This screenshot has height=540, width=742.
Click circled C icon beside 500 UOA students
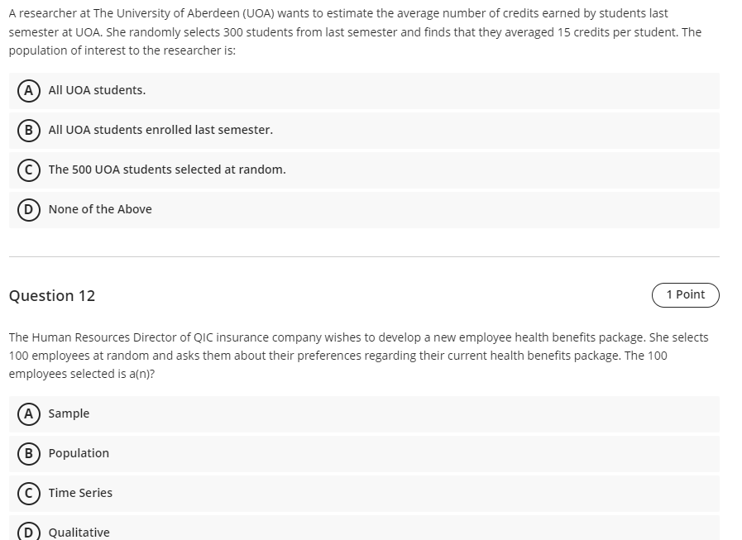tap(28, 170)
